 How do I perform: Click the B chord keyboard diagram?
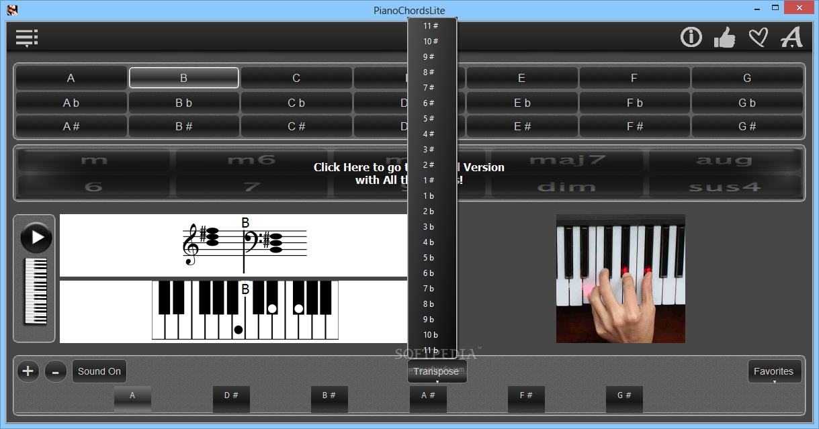click(x=245, y=312)
